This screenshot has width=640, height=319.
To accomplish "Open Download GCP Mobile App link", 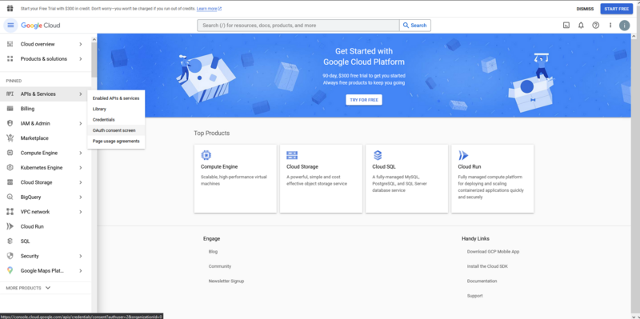I will [x=493, y=252].
